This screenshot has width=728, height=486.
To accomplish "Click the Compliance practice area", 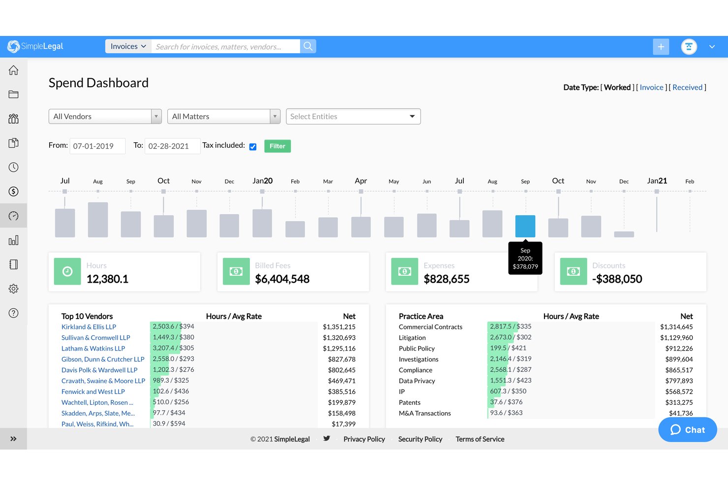I will point(416,370).
